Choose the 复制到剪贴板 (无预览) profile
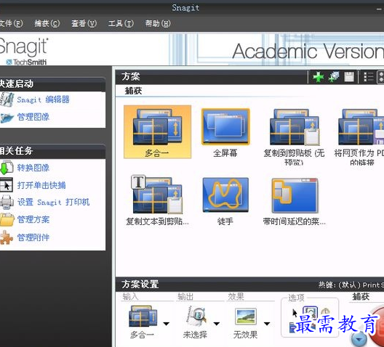Viewport: 384px width, 347px height. coord(295,127)
